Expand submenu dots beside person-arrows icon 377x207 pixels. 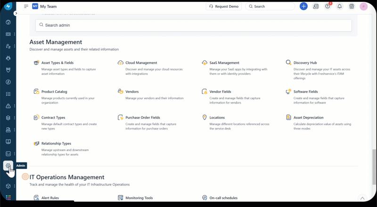pyautogui.click(x=15, y=46)
